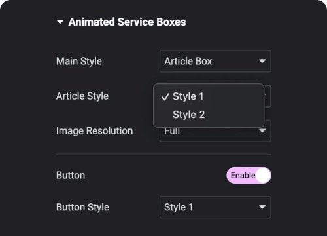Open the Main Style dropdown showing Article Box
The image size is (327, 236).
(x=215, y=61)
